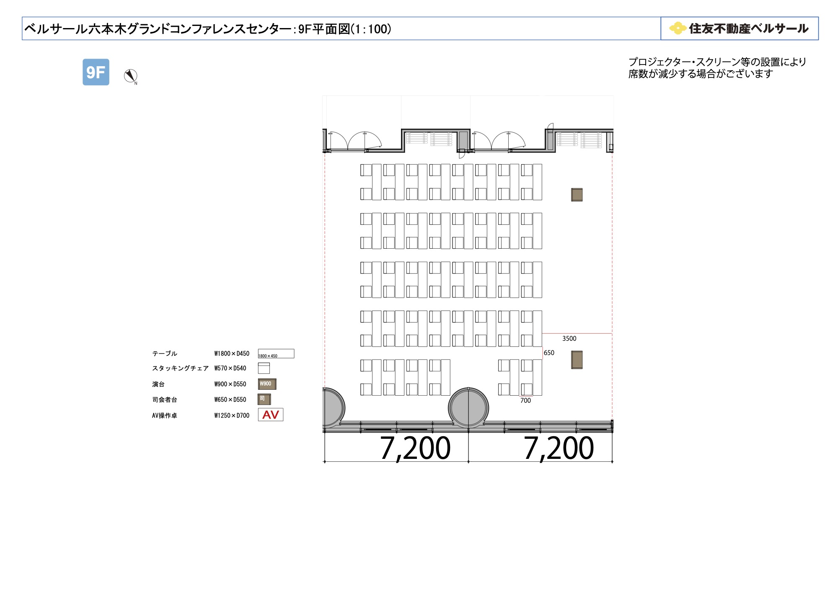The width and height of the screenshot is (838, 592).
Task: Select the moderator stand legend icon
Action: click(264, 399)
